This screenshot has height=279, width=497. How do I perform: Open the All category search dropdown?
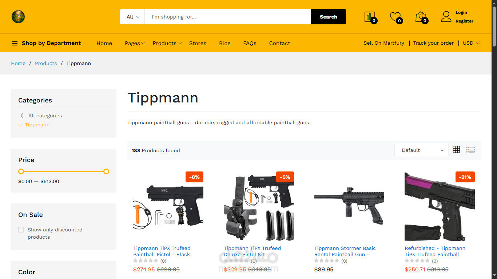(132, 17)
